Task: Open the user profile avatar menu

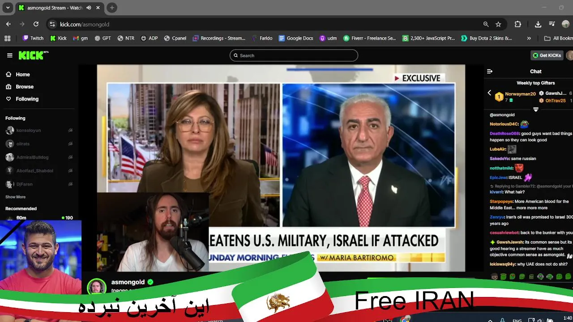Action: pyautogui.click(x=569, y=55)
